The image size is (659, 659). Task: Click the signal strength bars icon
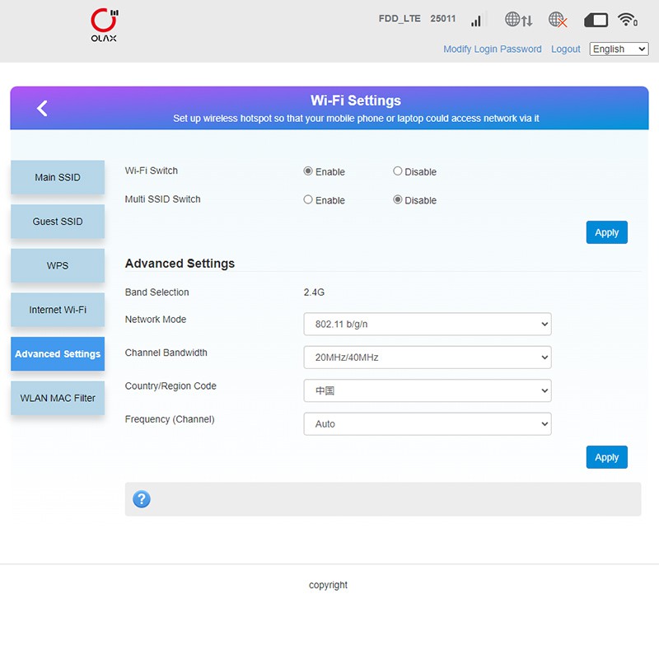[476, 20]
